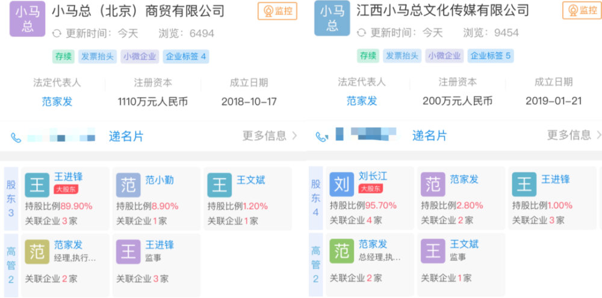The width and height of the screenshot is (602, 298).
Task: Open 企业标签 5 tag list
Action: [x=491, y=56]
